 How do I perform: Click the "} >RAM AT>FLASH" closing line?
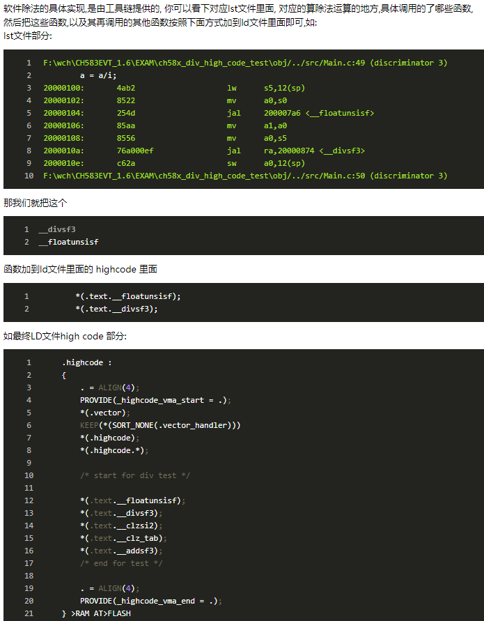[96, 613]
